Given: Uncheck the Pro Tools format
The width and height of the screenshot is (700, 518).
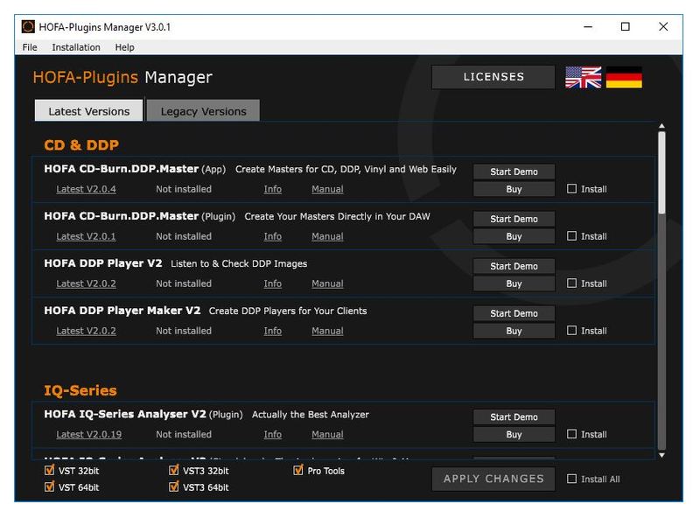Looking at the screenshot, I should coord(298,470).
